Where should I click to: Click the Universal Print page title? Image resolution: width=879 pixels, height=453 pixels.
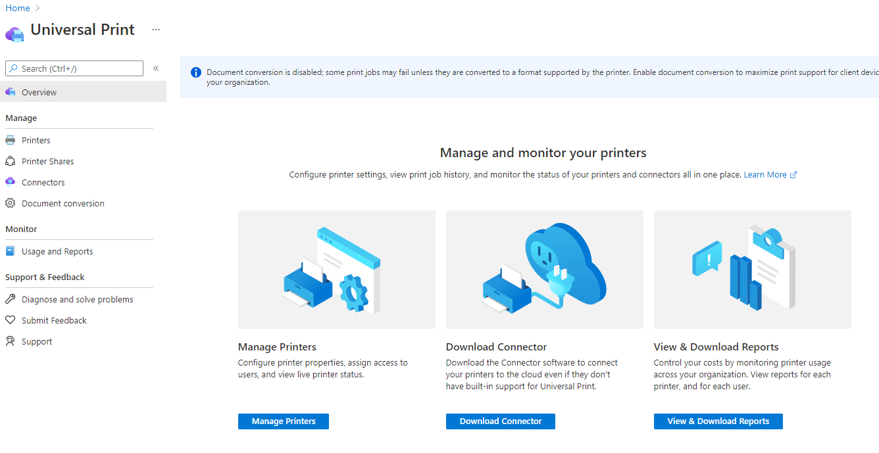pos(83,30)
